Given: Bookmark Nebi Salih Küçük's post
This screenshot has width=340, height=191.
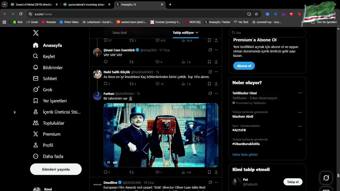Looking at the screenshot, I should pyautogui.click(x=209, y=84).
